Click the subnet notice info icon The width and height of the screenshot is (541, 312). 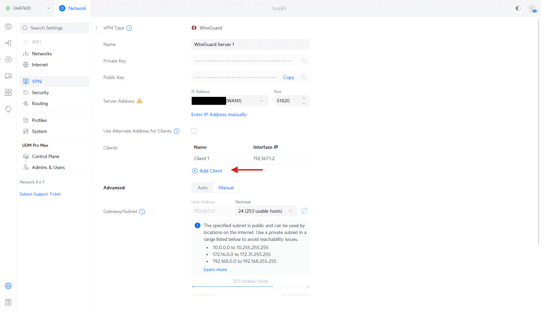tap(198, 225)
